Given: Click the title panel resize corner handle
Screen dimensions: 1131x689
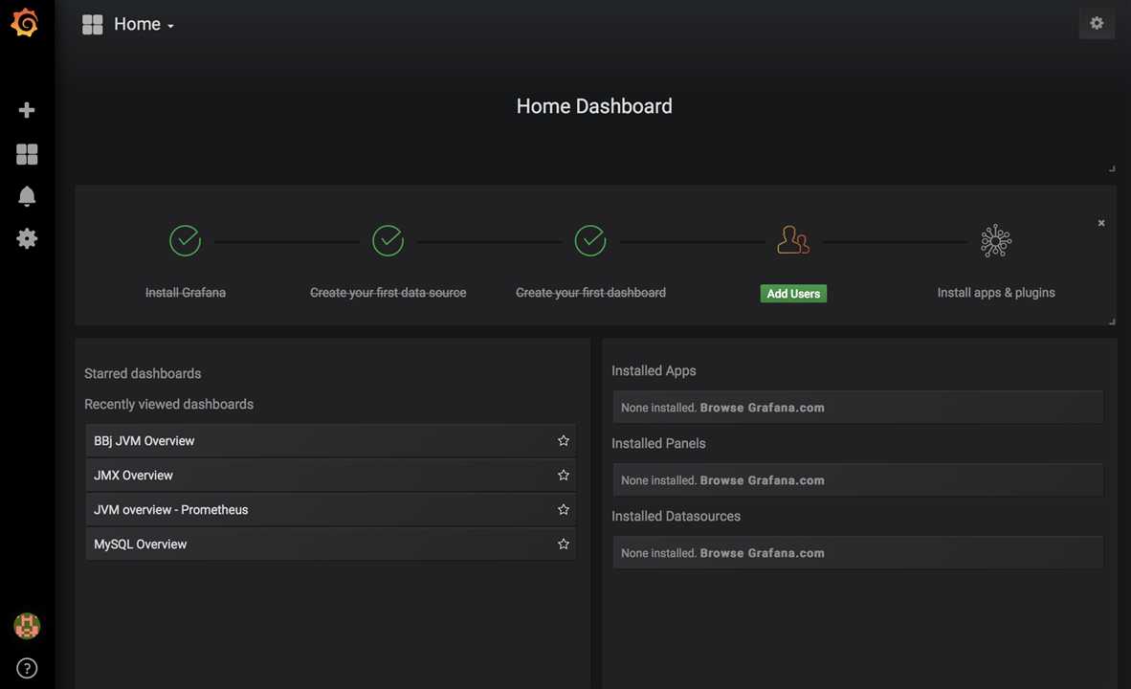Looking at the screenshot, I should click(1112, 168).
